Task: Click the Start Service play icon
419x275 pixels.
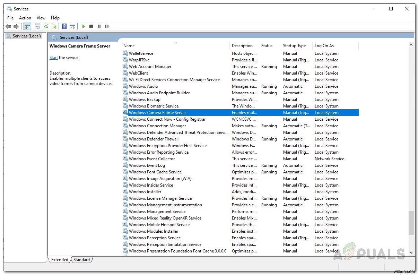Action: (84, 26)
